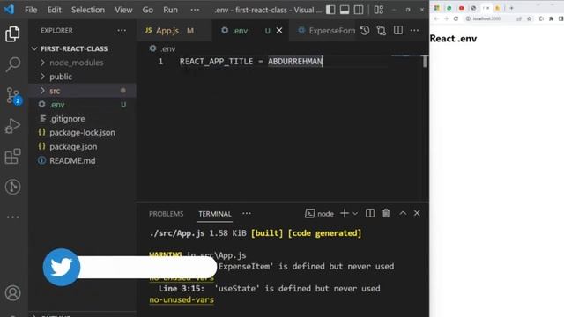Open README.md in Explorer
564x317 pixels.
[x=82, y=160]
